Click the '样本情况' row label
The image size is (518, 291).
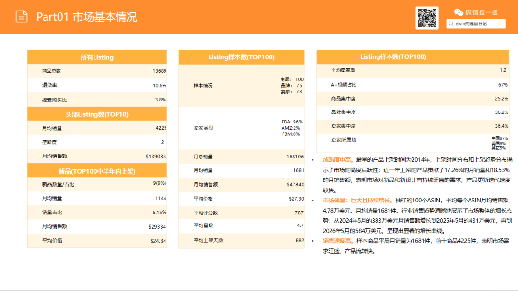[203, 86]
